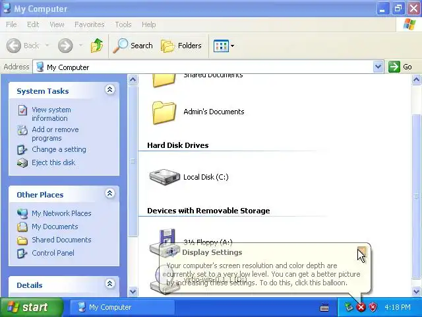The width and height of the screenshot is (422, 317).
Task: Select the Local Disk (C:) label
Action: click(206, 177)
